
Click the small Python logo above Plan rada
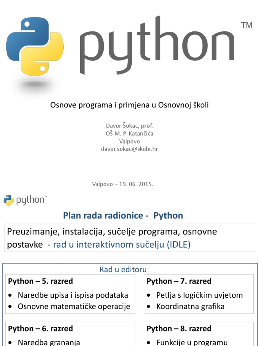tap(25, 200)
